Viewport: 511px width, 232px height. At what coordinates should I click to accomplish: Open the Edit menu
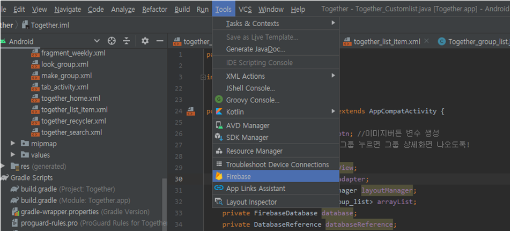[19, 10]
